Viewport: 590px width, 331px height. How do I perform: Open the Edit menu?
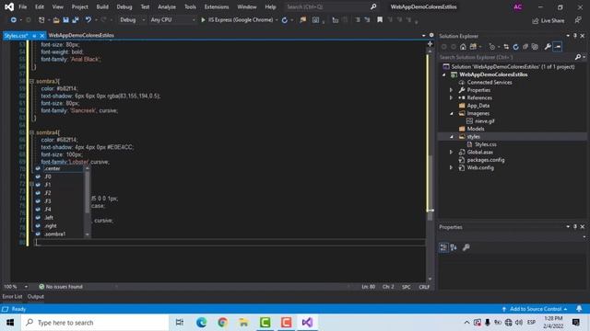coord(39,6)
